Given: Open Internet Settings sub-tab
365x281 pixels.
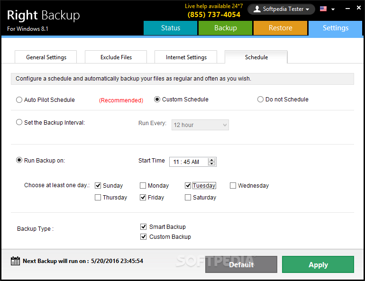Looking at the screenshot, I should click(x=186, y=57).
